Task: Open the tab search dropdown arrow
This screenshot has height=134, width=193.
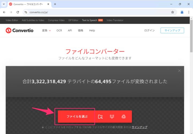Action: click(x=4, y=4)
